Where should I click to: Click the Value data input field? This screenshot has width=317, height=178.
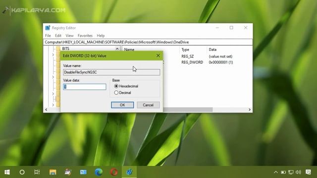click(85, 87)
